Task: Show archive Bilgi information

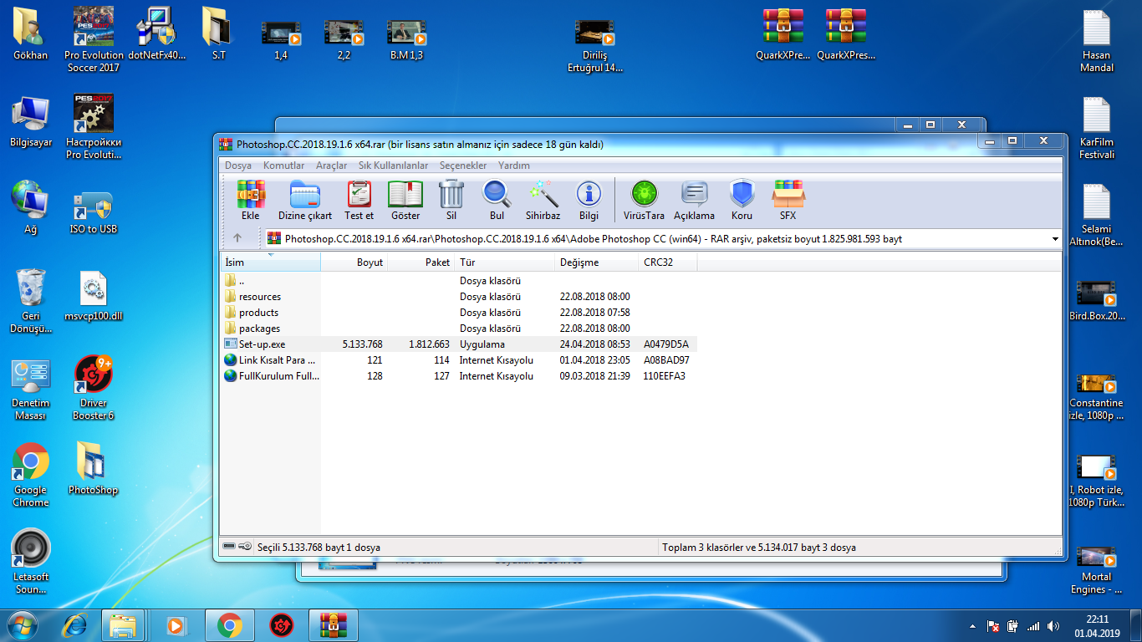Action: coord(589,201)
